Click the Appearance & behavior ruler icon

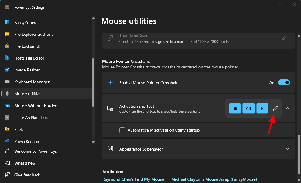[x=110, y=149]
